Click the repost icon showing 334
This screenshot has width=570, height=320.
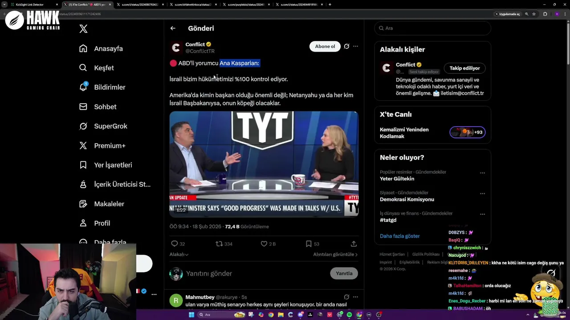coord(219,244)
